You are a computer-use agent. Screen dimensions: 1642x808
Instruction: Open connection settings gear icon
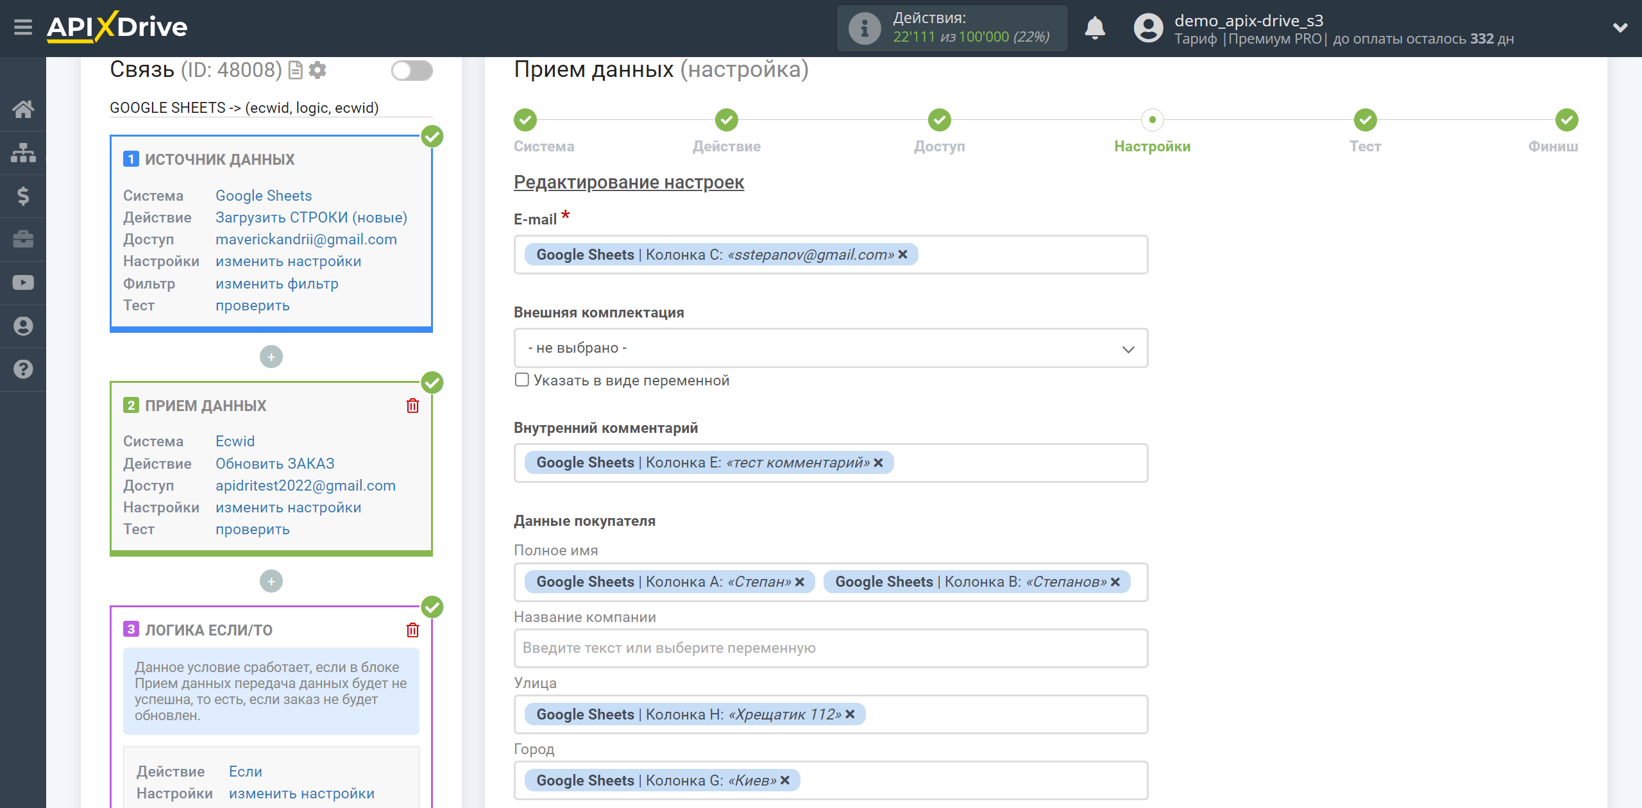(317, 70)
